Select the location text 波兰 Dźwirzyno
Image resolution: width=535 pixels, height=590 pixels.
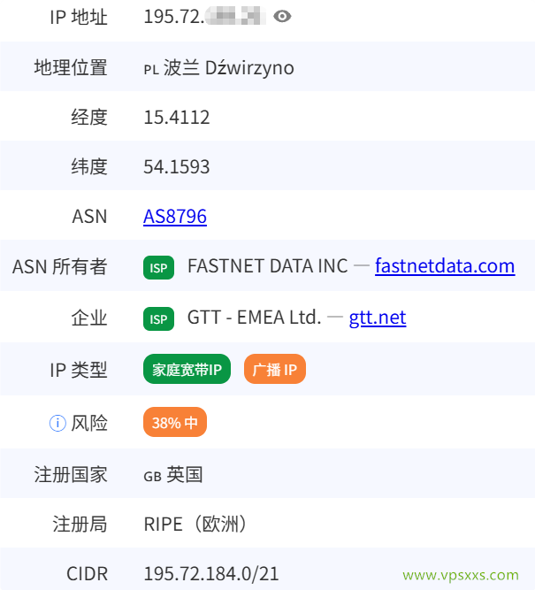(x=229, y=68)
